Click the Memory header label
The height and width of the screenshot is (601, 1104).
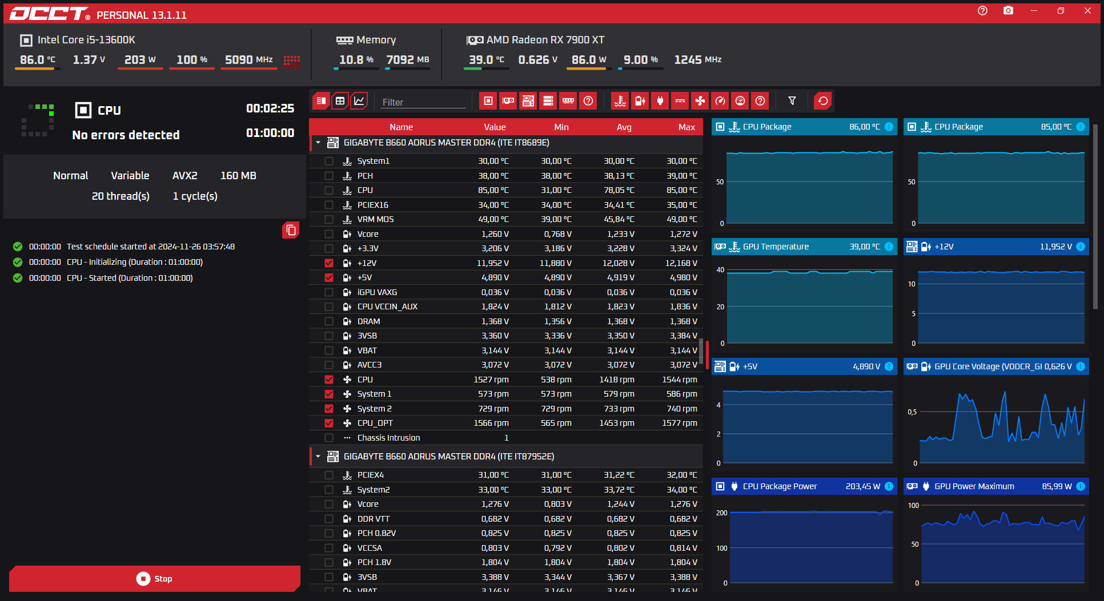point(376,40)
